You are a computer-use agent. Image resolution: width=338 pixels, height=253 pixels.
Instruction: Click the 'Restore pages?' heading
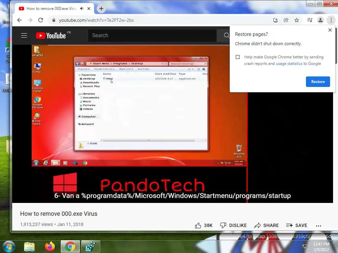[251, 34]
